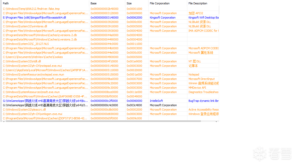Click the horizontal scrollbar thumb below the list
This screenshot has width=297, height=167.
pos(103,121)
